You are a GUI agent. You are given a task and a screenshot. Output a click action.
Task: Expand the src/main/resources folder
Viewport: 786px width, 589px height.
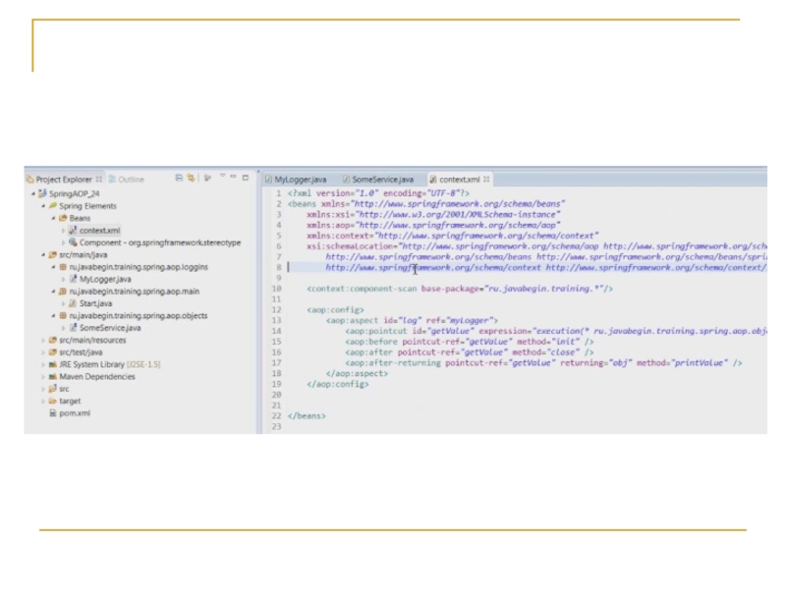pos(43,340)
